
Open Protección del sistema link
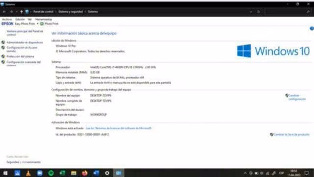tap(20, 56)
